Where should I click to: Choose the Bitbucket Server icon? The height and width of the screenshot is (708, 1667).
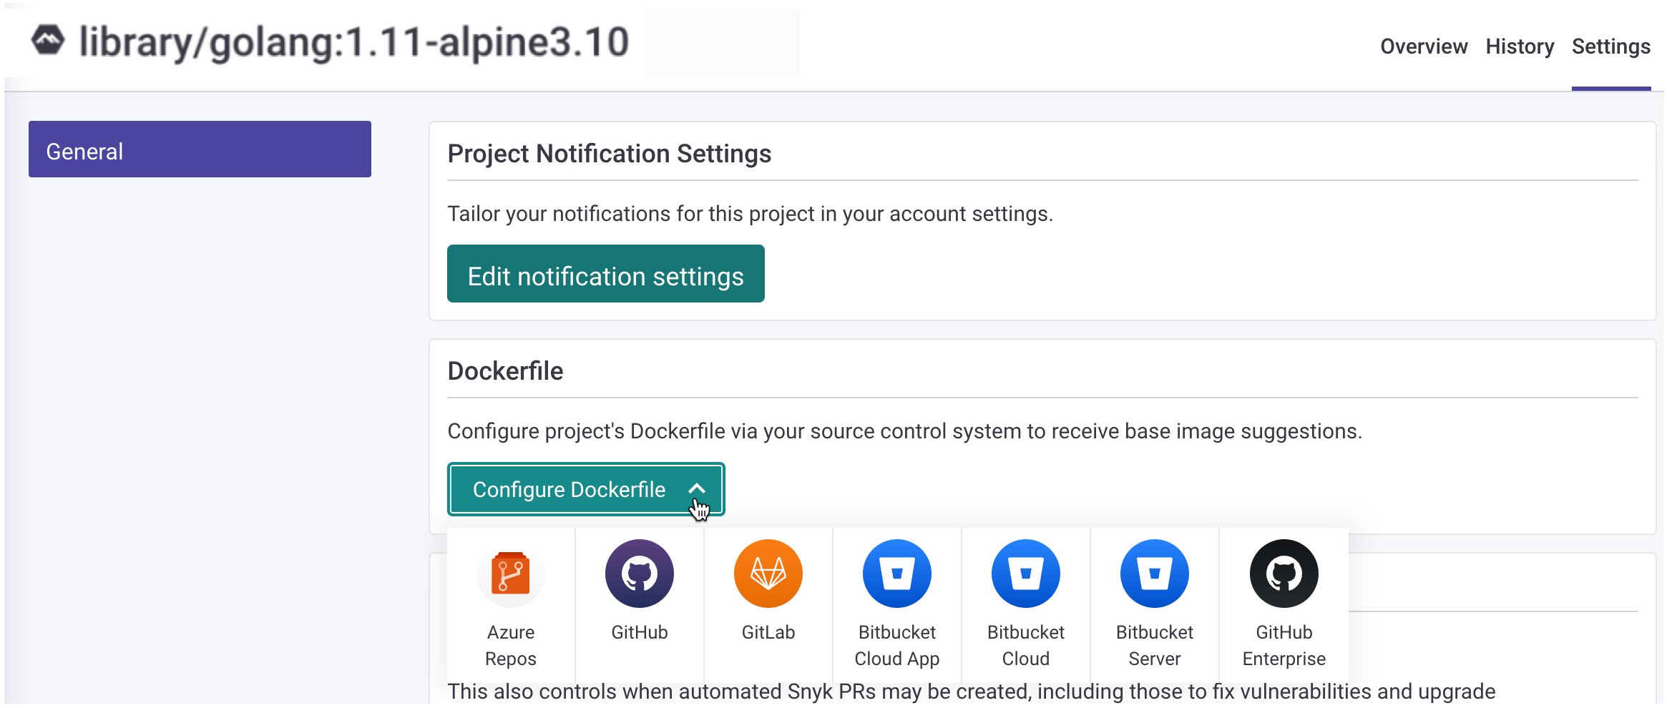coord(1154,574)
